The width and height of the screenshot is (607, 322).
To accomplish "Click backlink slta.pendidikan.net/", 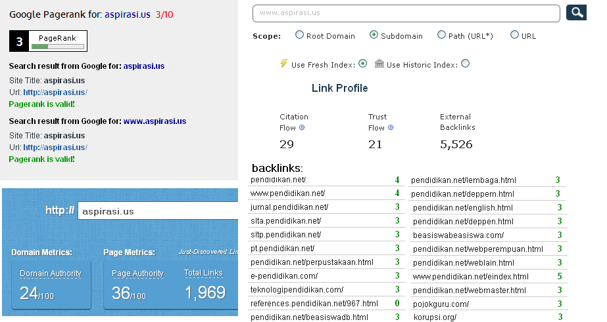I will (285, 221).
